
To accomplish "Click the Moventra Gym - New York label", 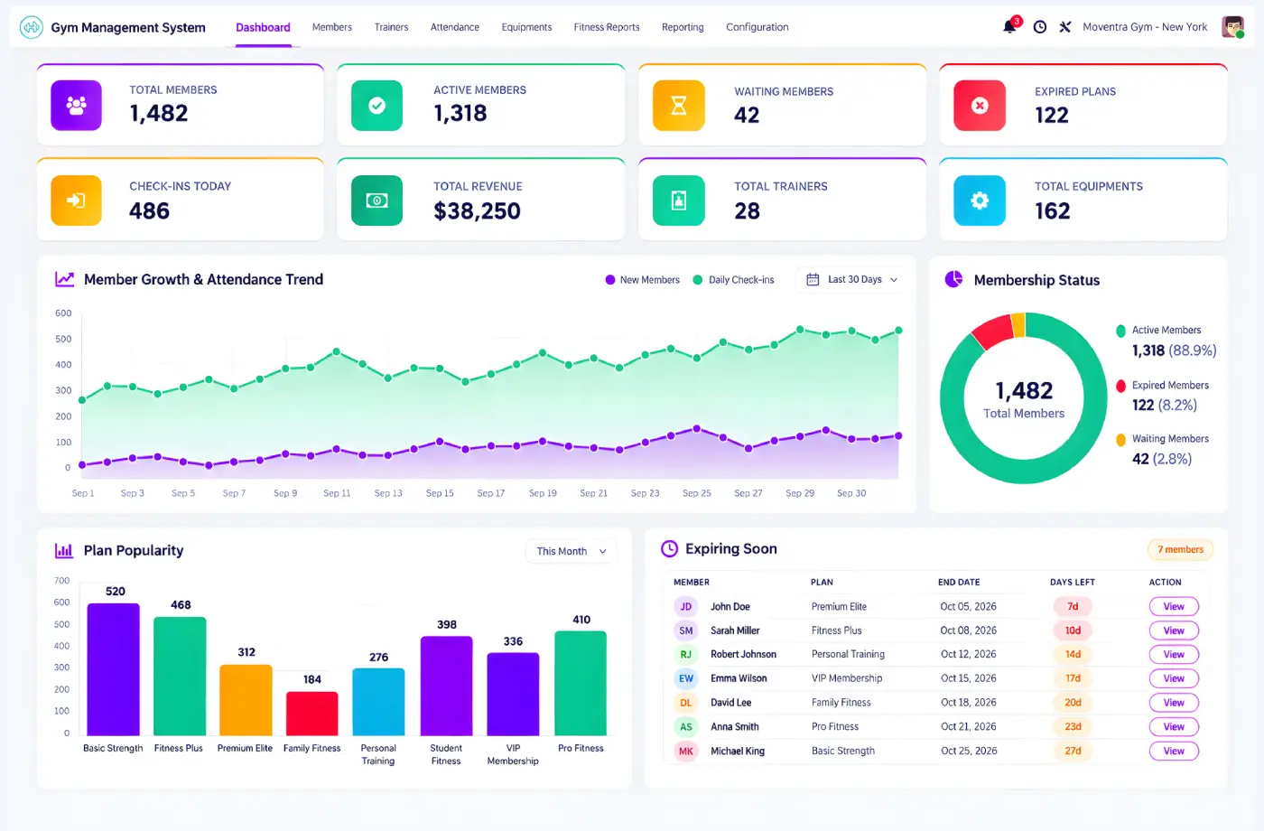I will pyautogui.click(x=1145, y=27).
